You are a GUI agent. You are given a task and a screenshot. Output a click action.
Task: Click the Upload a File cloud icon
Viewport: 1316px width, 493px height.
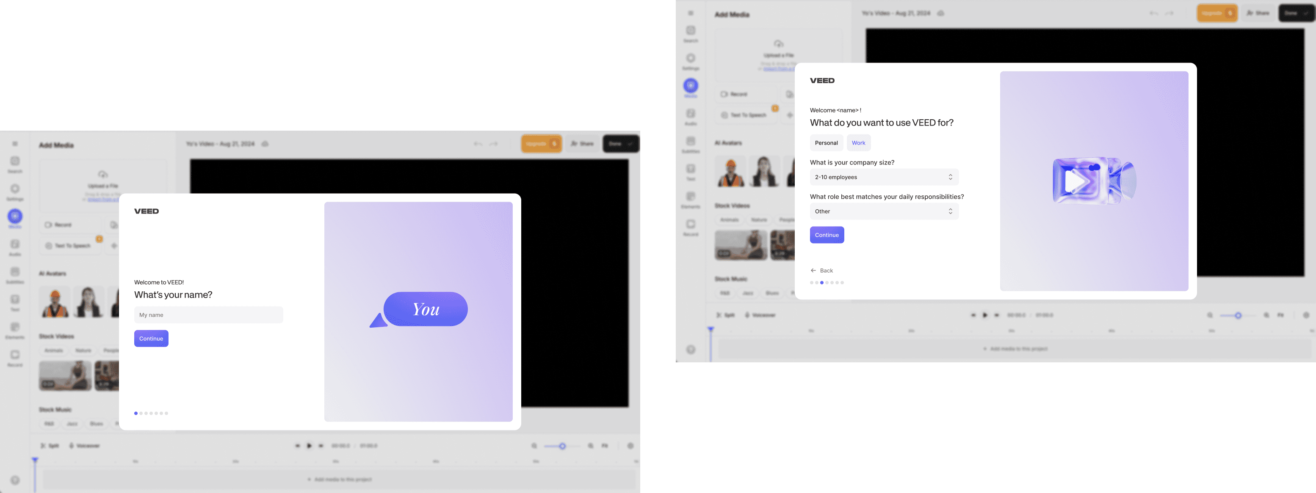tap(103, 175)
